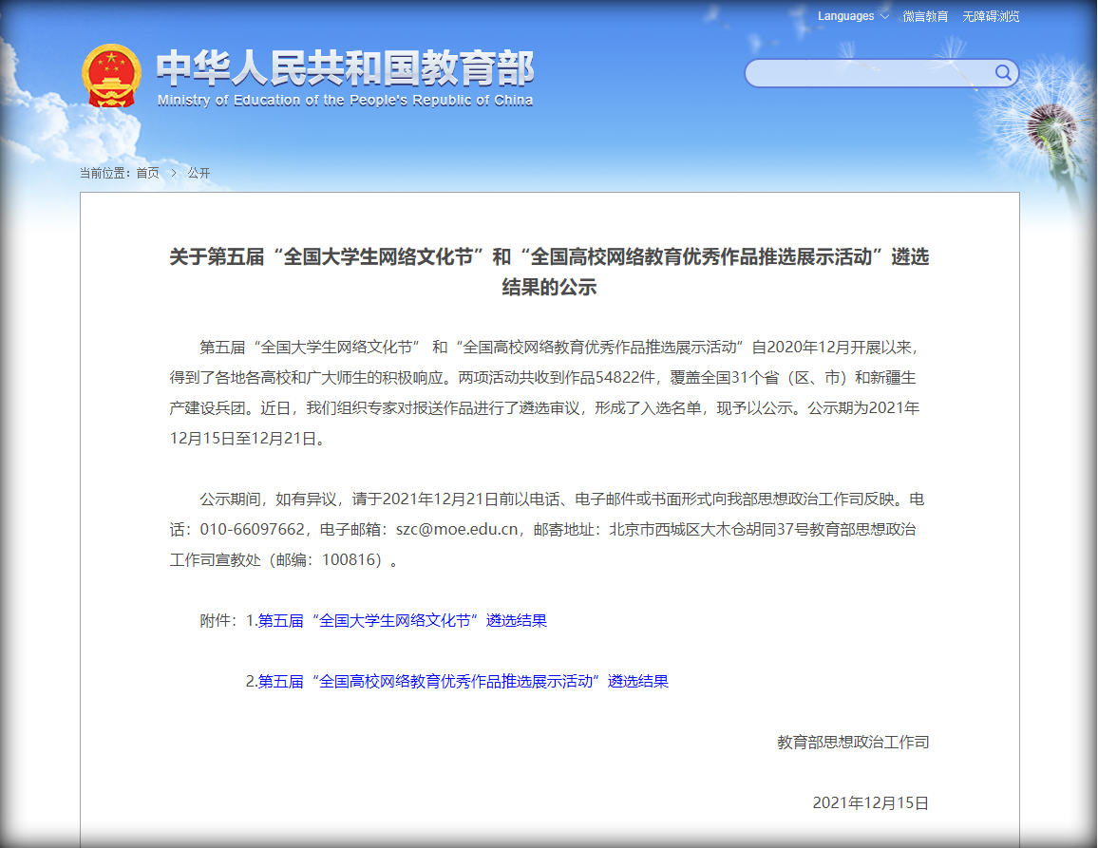Click the English Ministry of Education subtitle
Viewport: 1098px width, 848px height.
tap(345, 101)
